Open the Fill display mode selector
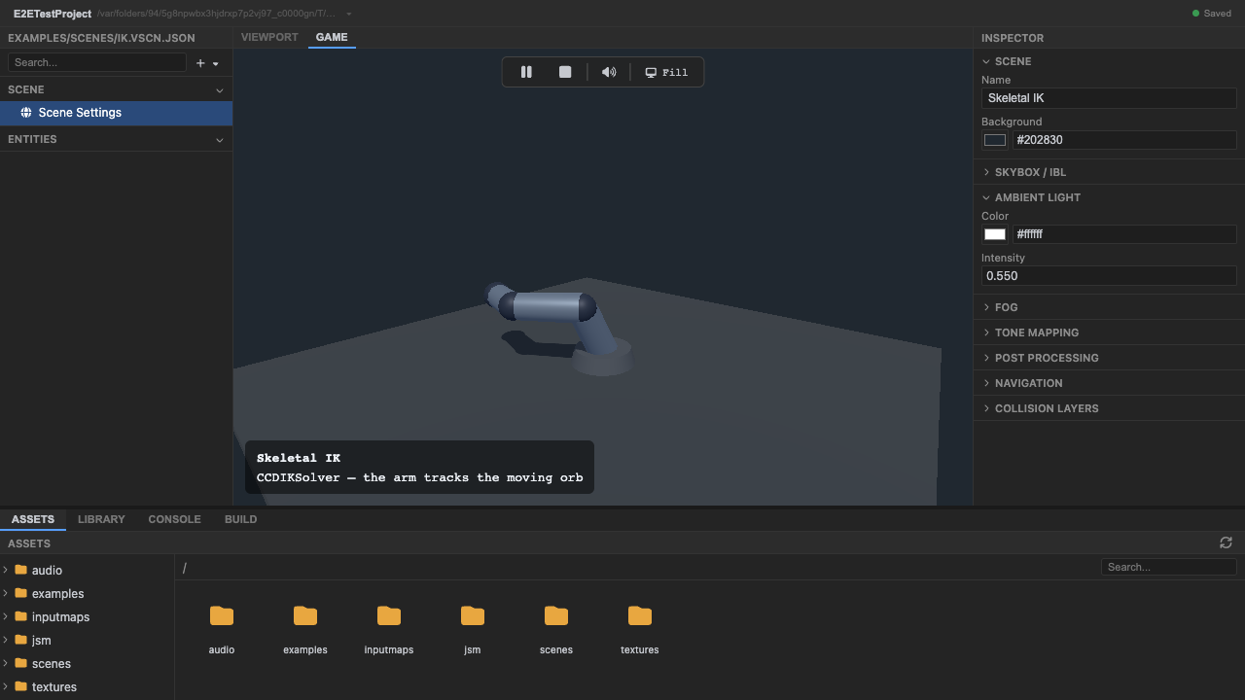This screenshot has height=700, width=1245. tap(667, 72)
